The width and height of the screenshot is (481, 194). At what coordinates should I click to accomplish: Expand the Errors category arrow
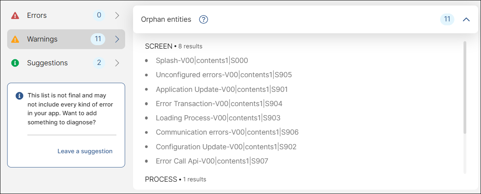117,16
